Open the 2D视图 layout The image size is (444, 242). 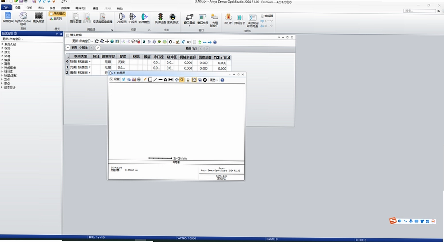tap(122, 18)
